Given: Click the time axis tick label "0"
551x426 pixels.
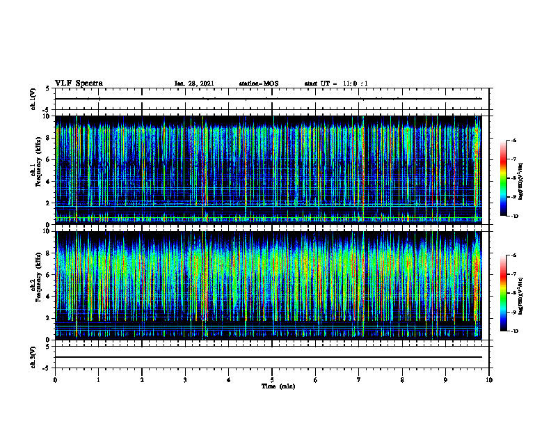Looking at the screenshot, I should coord(55,380).
